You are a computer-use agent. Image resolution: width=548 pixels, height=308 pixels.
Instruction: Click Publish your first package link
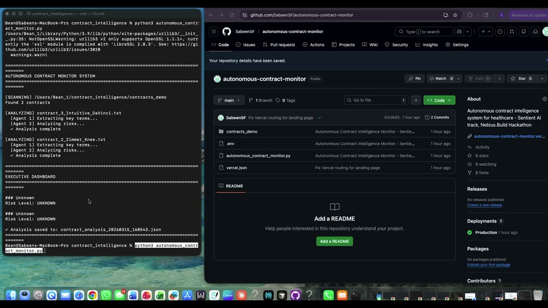point(488,265)
